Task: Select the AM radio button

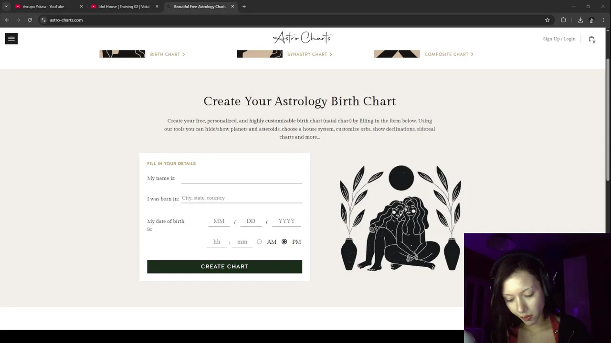Action: coord(259,242)
